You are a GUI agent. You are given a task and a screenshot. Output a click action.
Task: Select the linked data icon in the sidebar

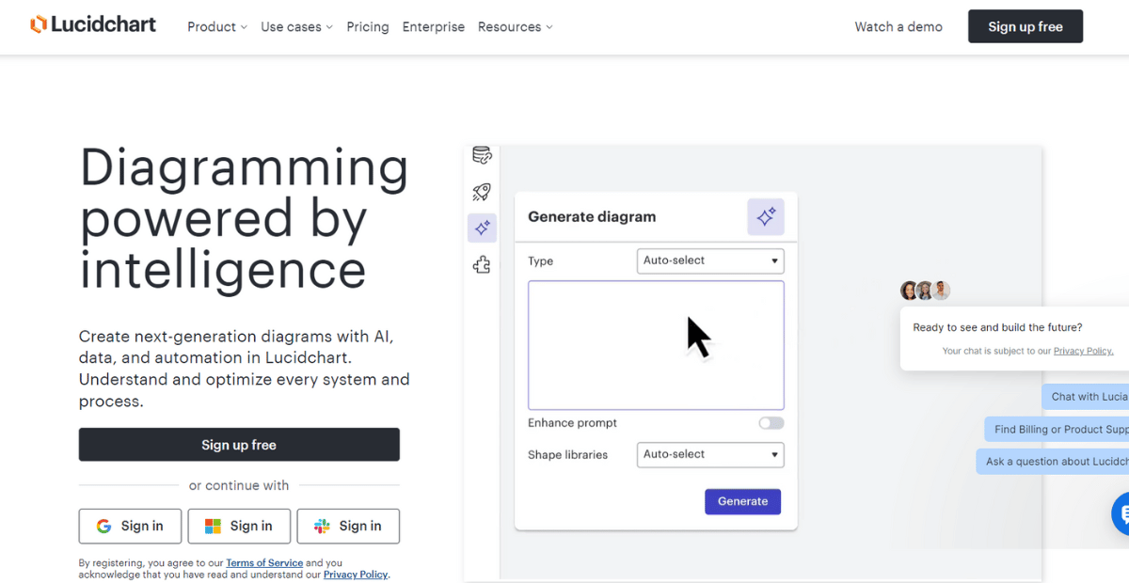[x=482, y=155]
